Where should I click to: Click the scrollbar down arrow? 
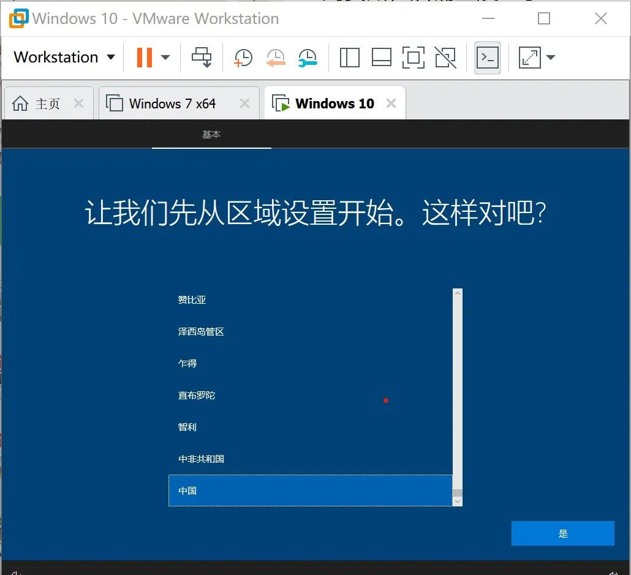point(456,502)
